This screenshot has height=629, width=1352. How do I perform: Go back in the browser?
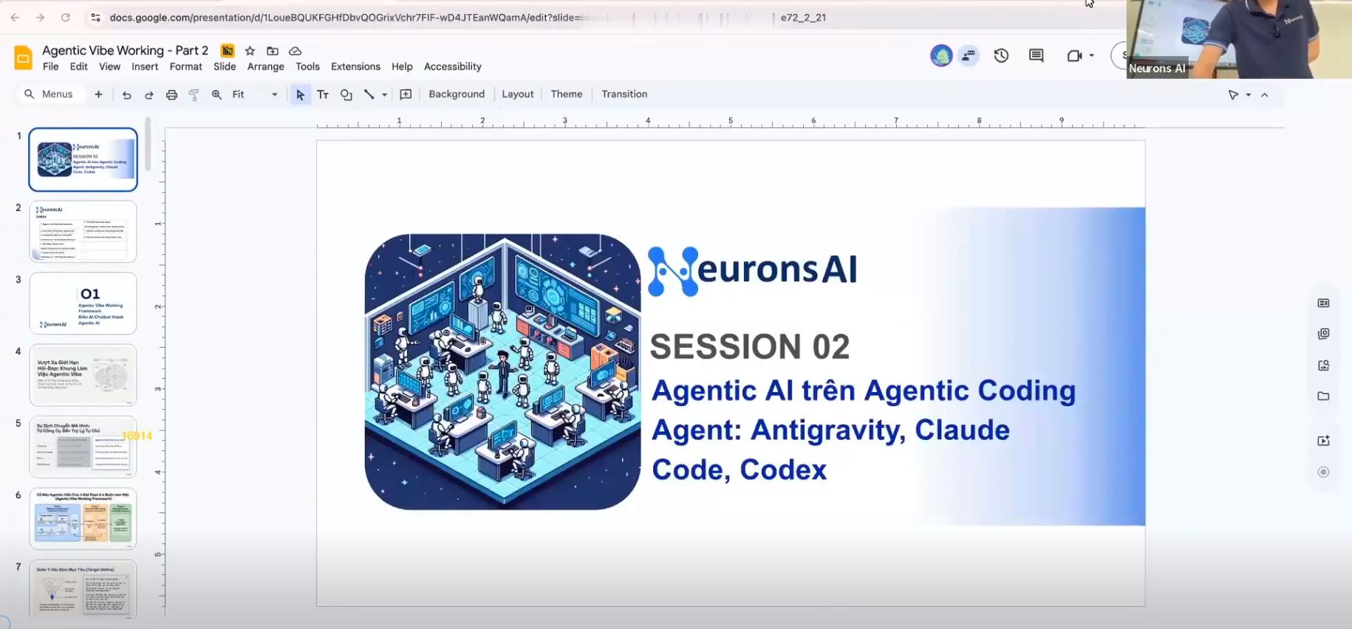point(16,17)
